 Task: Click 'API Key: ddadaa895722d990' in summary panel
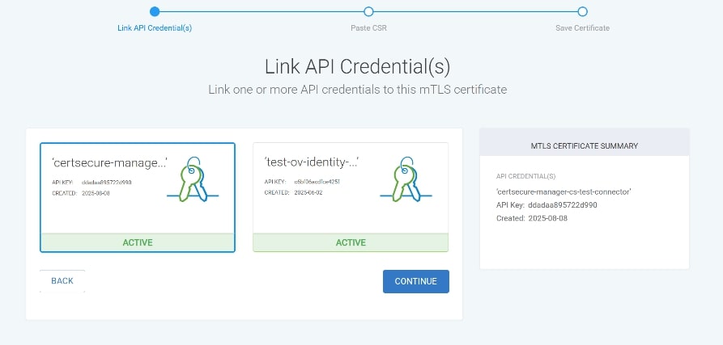547,205
